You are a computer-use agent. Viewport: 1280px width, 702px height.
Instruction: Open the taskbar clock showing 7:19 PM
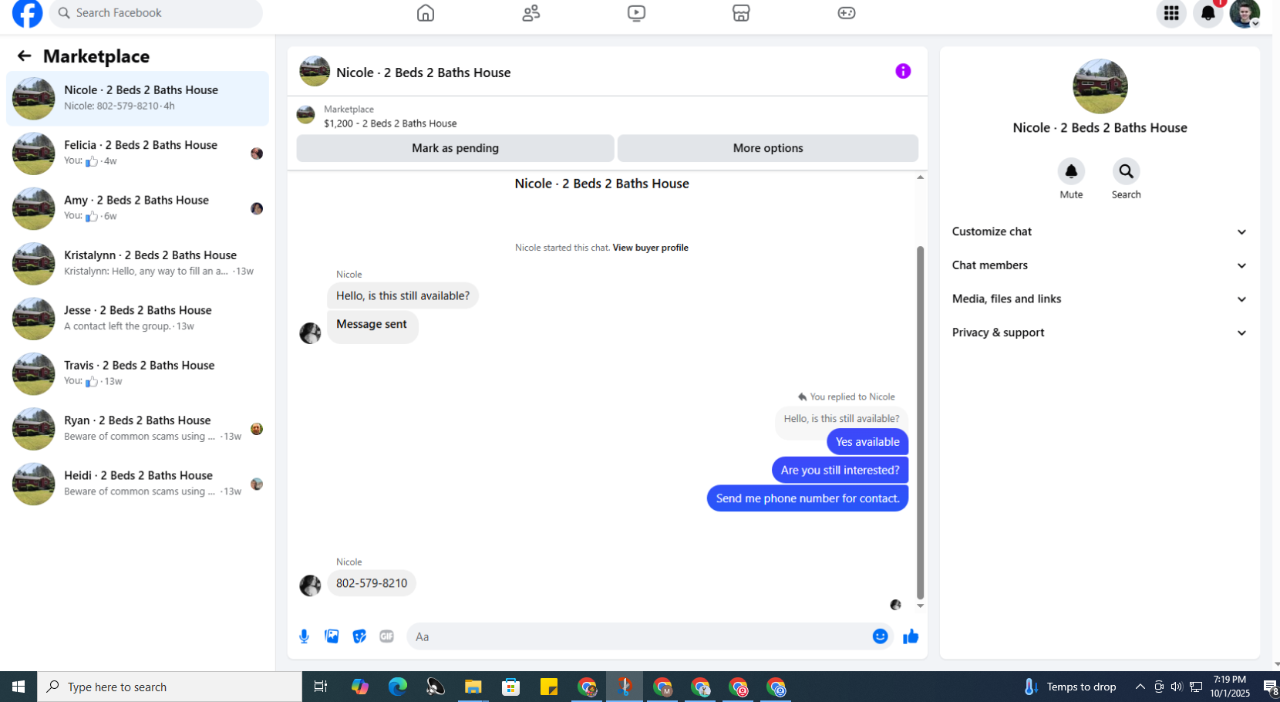1230,687
